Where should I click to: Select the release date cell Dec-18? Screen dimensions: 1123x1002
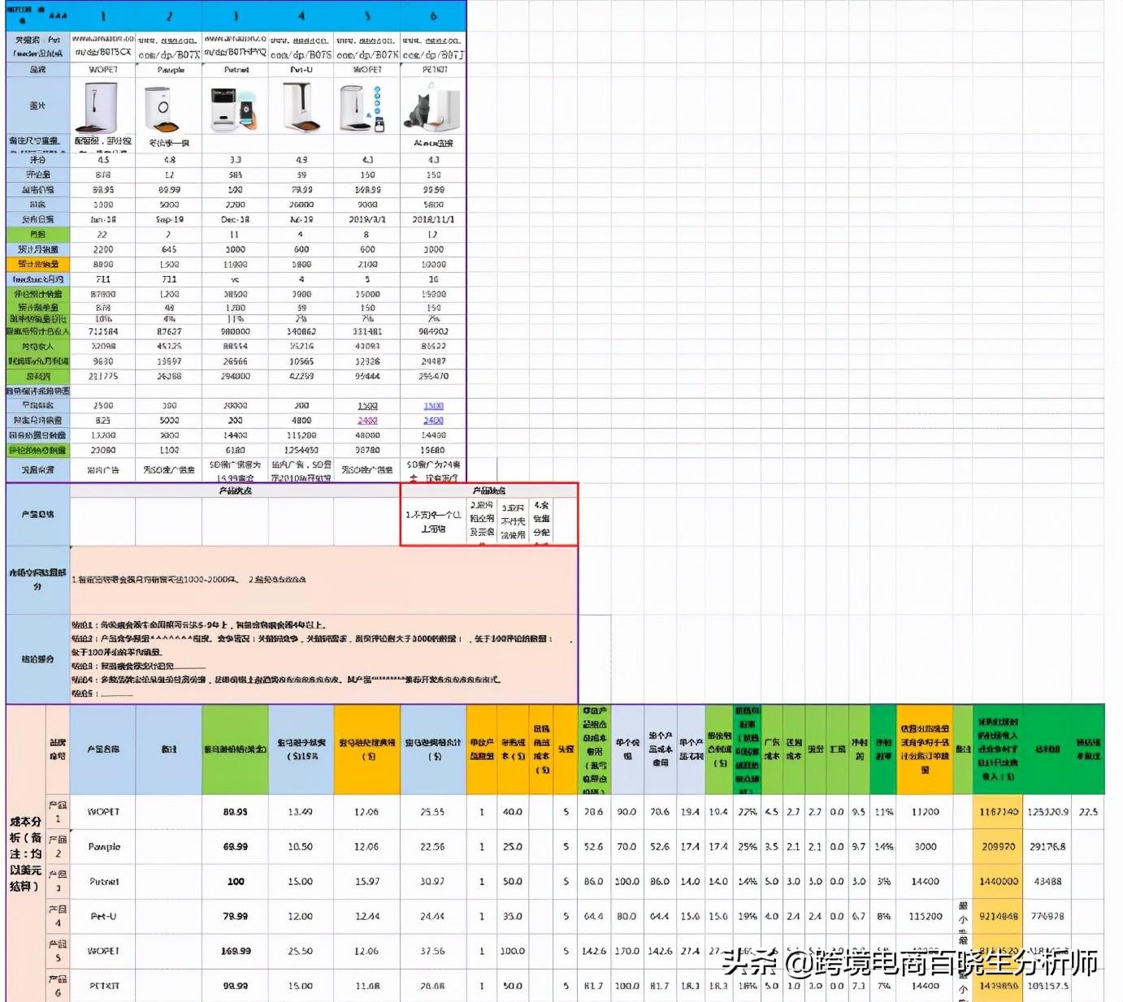(236, 219)
